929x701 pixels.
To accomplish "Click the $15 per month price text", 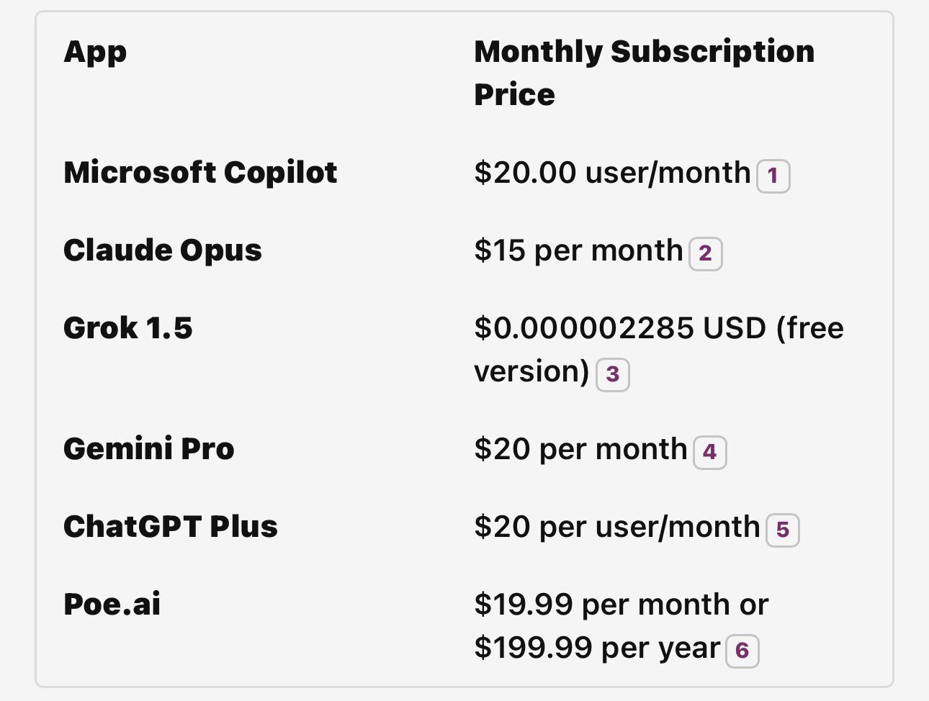I will pyautogui.click(x=578, y=250).
